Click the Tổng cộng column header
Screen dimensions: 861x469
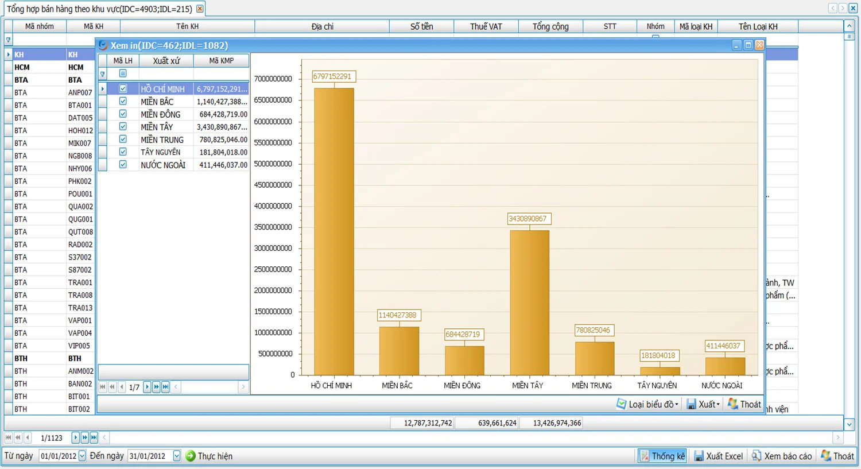tap(550, 26)
